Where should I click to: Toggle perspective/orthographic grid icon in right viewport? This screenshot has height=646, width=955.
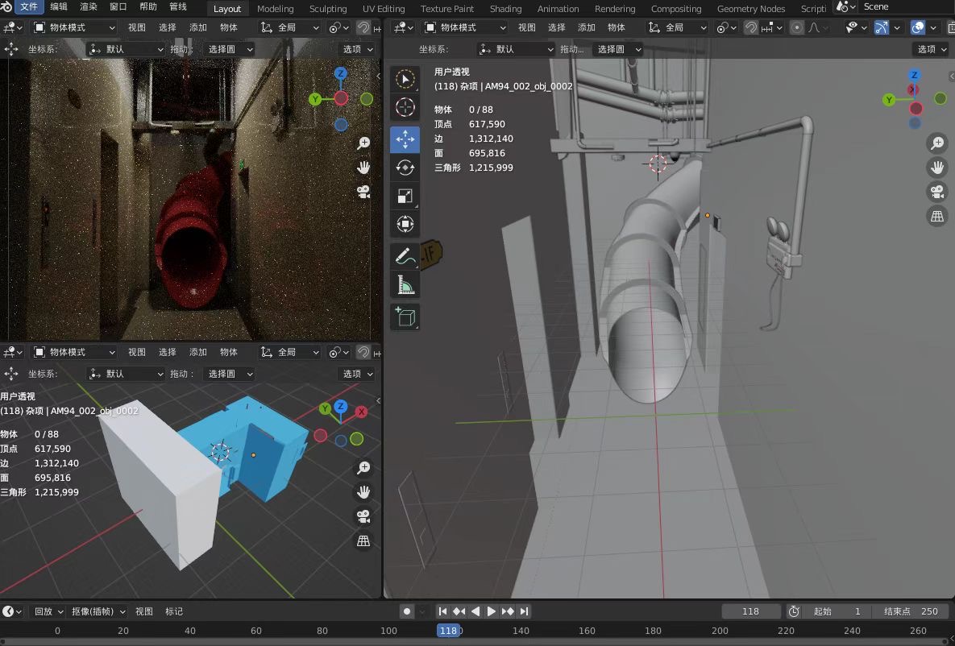(x=937, y=216)
